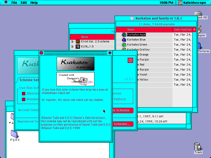Click the Kurkaton Green file icon
This screenshot has height=158, width=211.
pyautogui.click(x=124, y=45)
